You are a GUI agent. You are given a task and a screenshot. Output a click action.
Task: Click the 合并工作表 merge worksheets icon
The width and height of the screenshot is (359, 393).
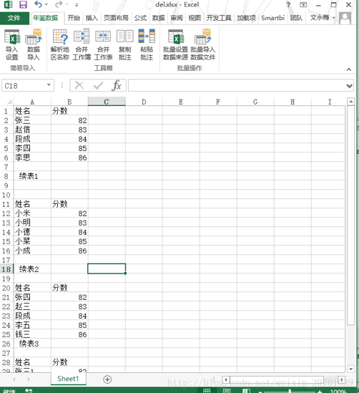(103, 44)
